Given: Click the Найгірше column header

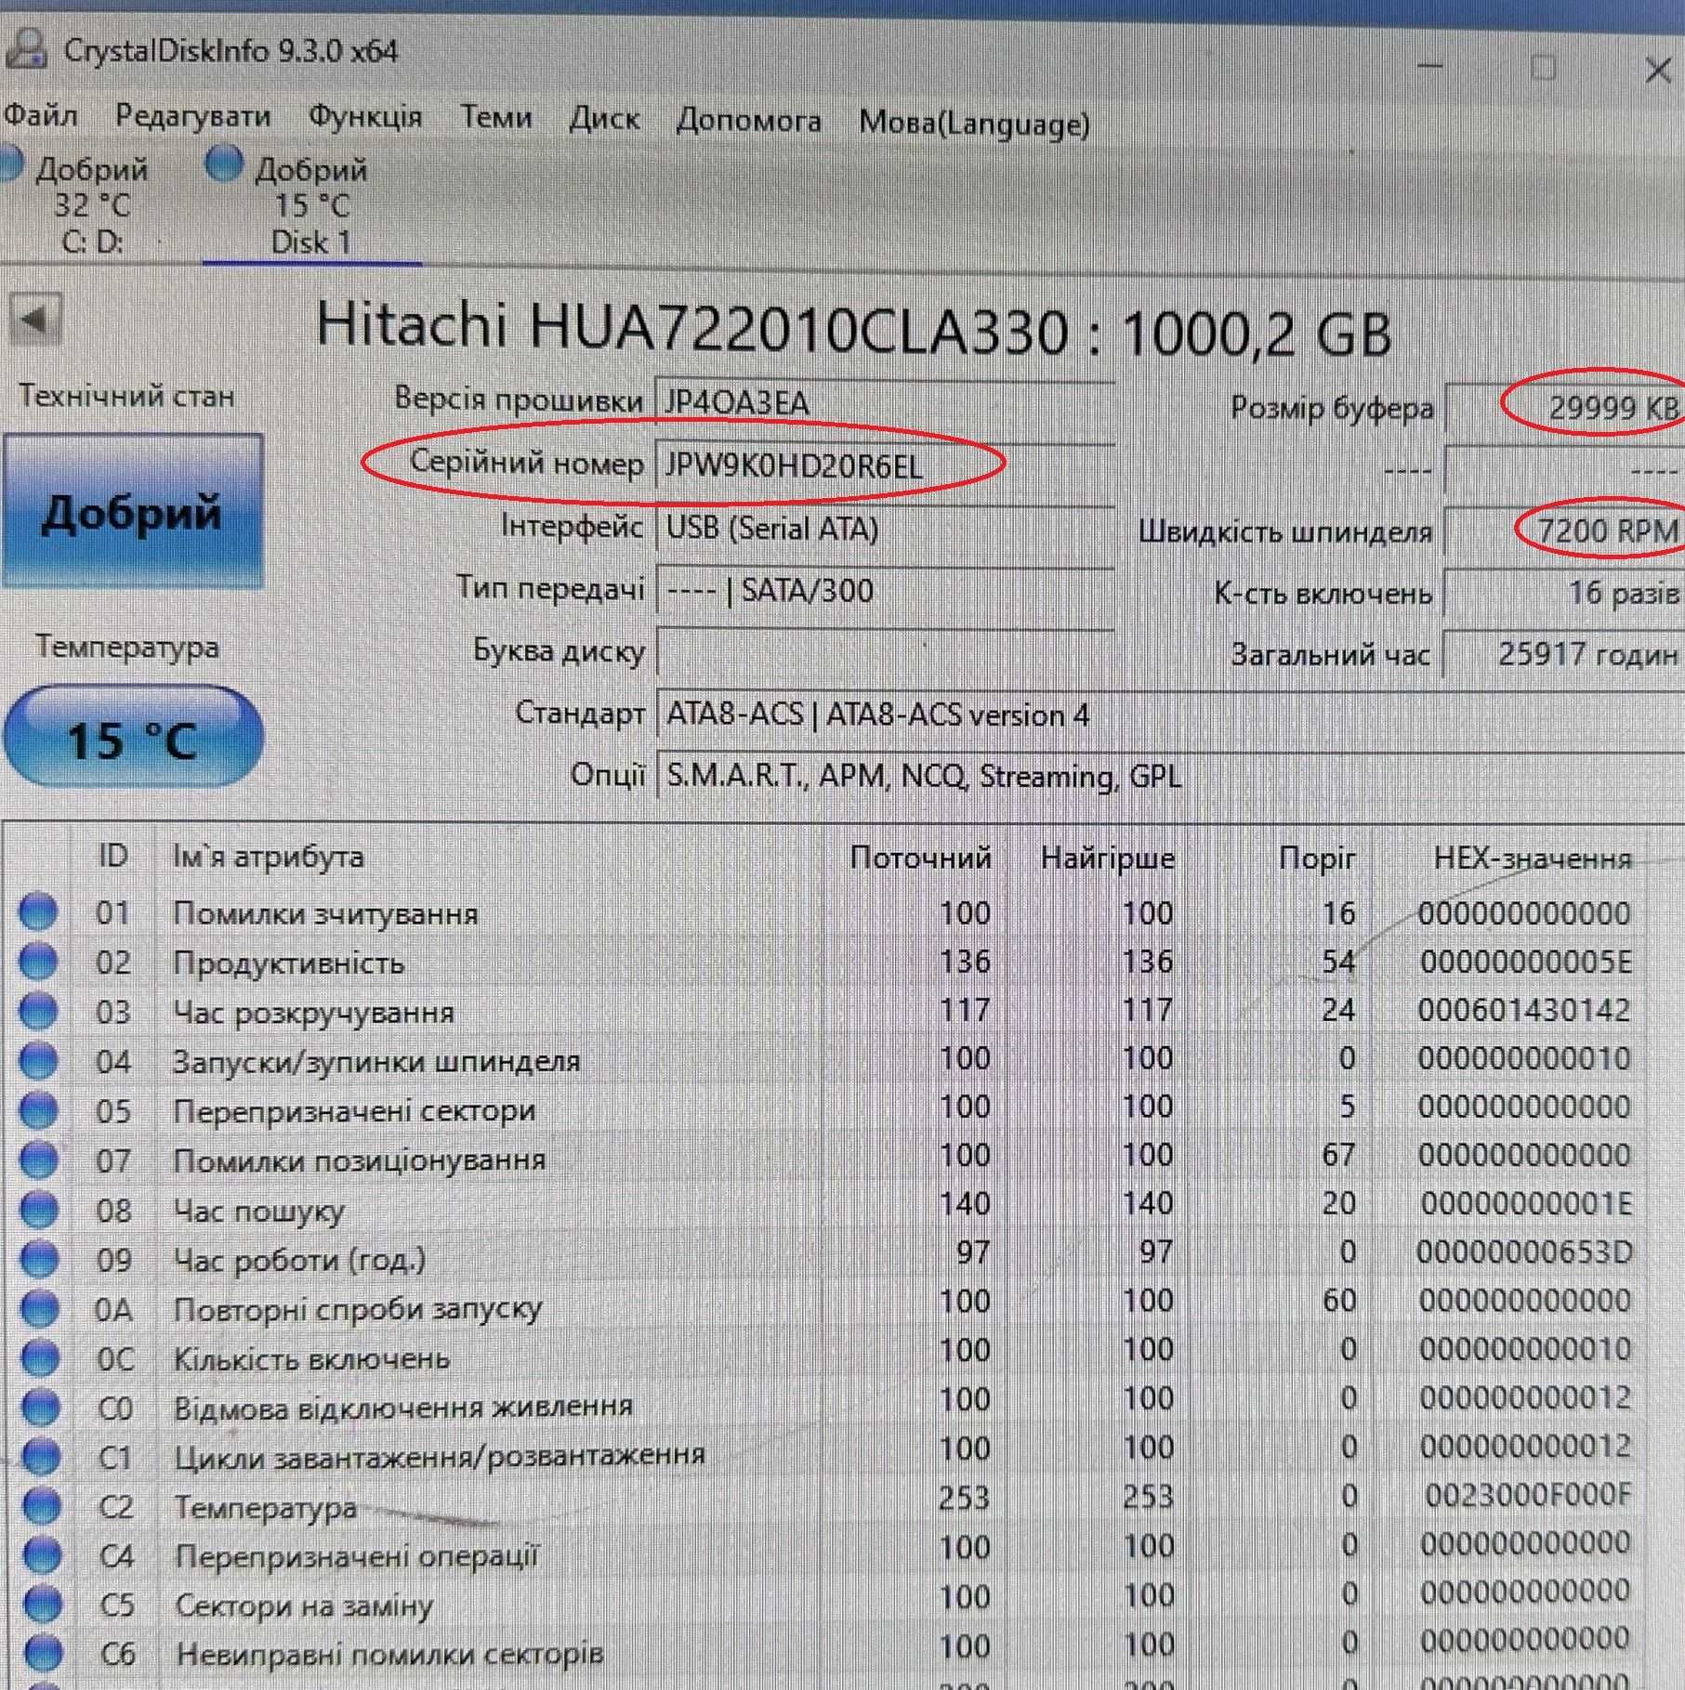Looking at the screenshot, I should [1108, 857].
